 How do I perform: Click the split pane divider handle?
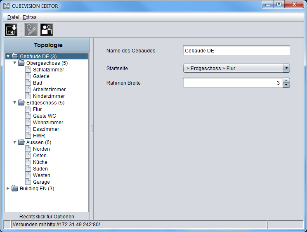coord(92,128)
